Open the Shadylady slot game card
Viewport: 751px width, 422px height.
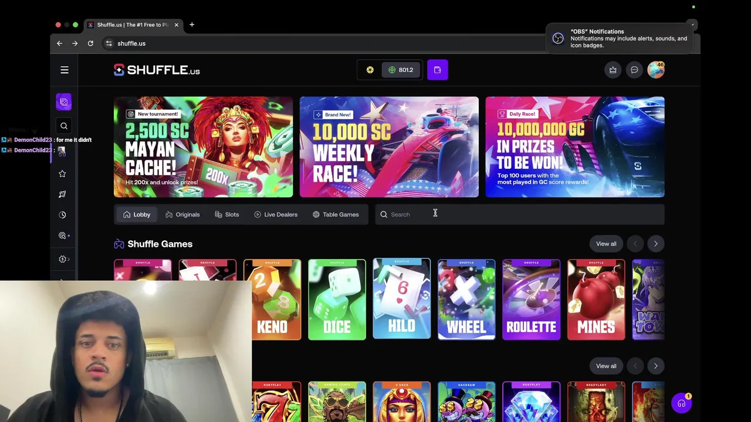coord(596,402)
